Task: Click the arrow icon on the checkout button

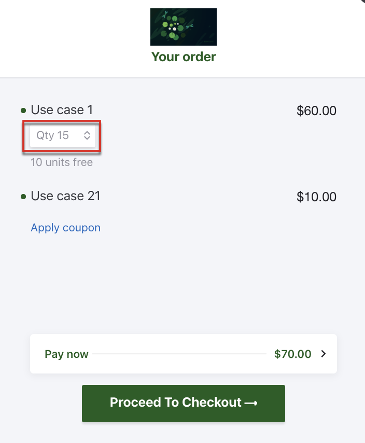Action: (x=251, y=403)
